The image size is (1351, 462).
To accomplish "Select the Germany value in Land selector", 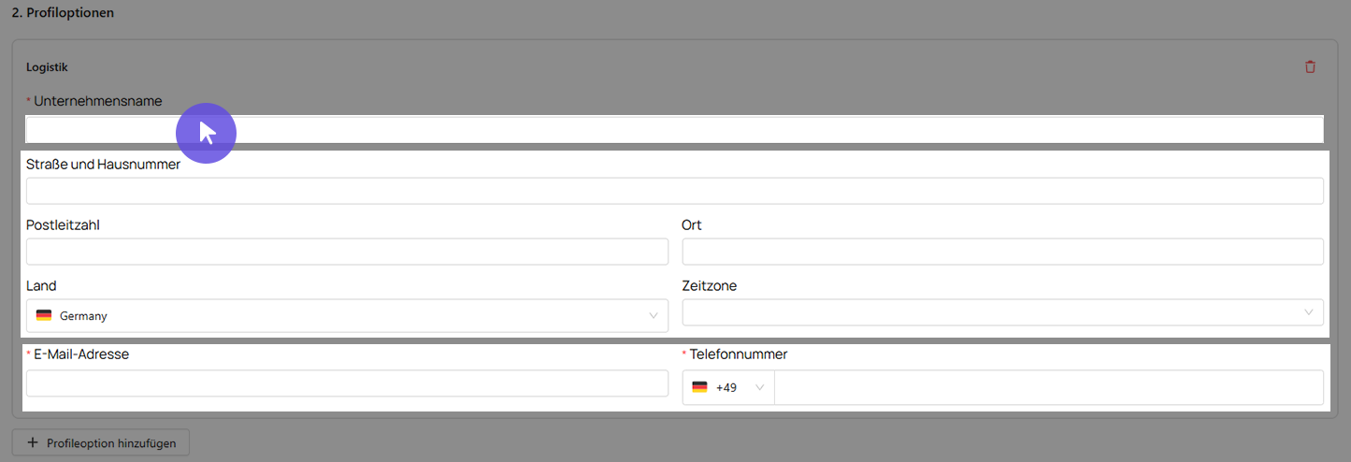I will click(x=83, y=316).
